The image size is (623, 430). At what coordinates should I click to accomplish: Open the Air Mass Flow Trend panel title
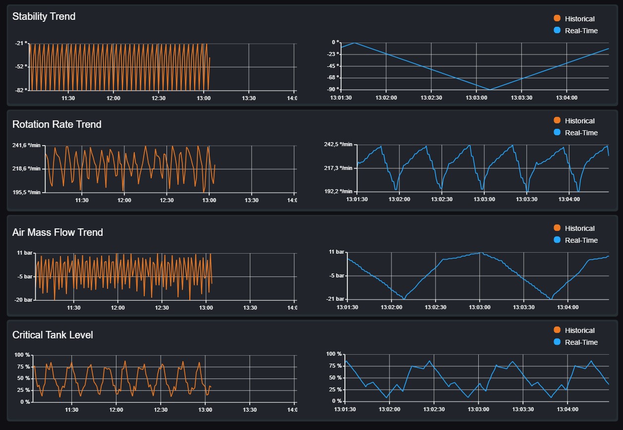pyautogui.click(x=57, y=232)
